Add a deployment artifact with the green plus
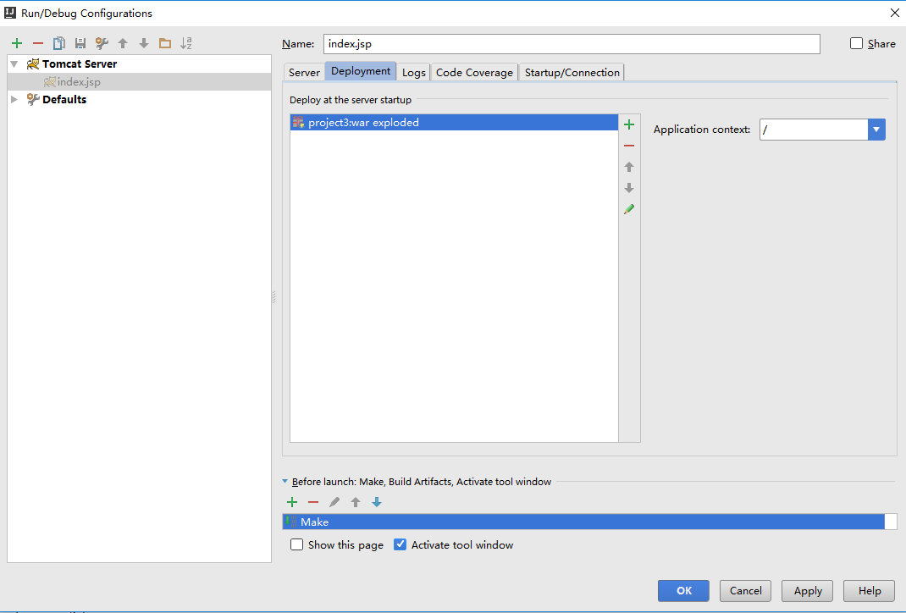 click(x=629, y=124)
